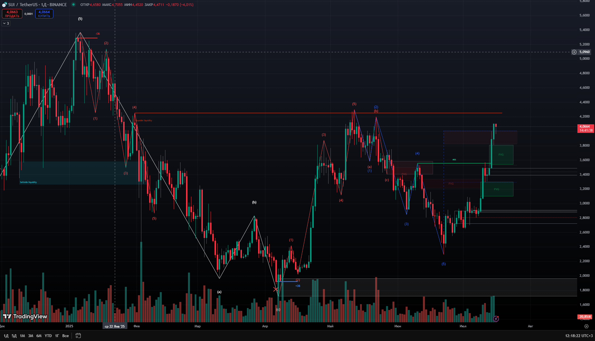Click the 4,8000 price scale label
595x341 pixels.
click(x=584, y=73)
